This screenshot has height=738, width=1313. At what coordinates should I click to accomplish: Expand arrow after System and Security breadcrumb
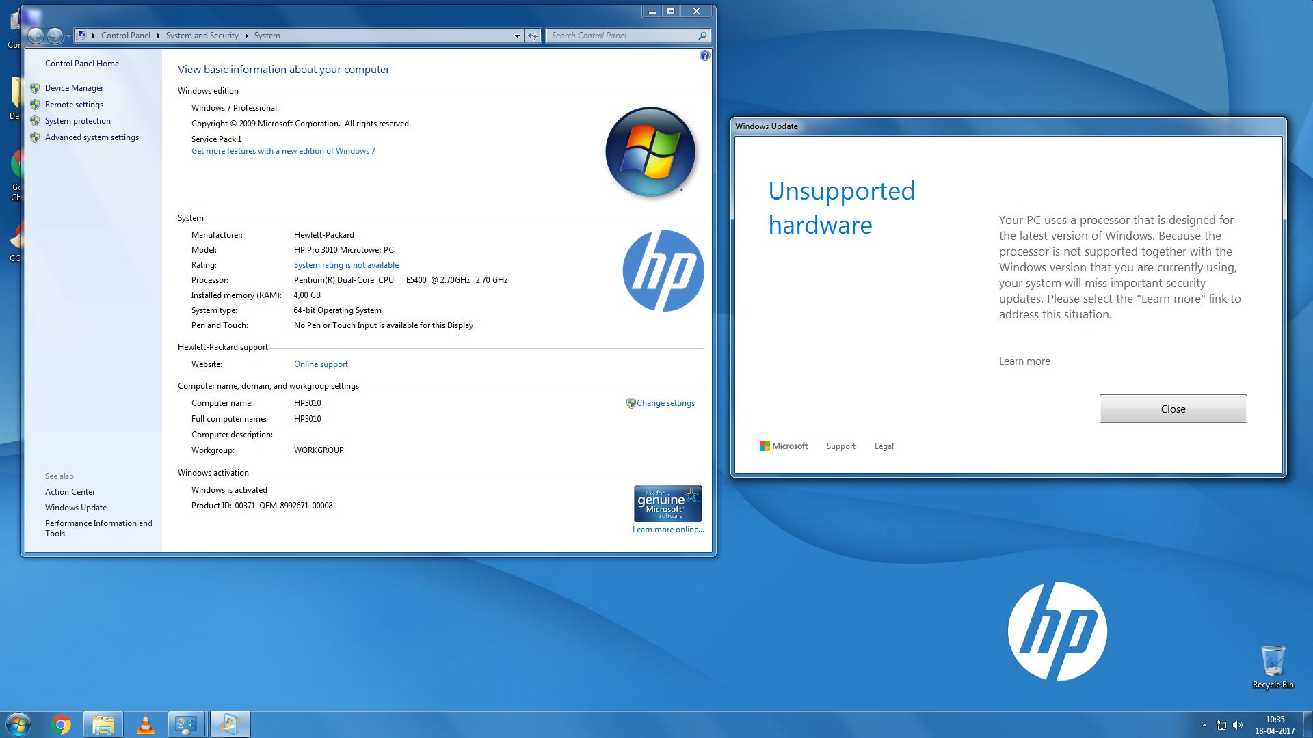tap(246, 36)
